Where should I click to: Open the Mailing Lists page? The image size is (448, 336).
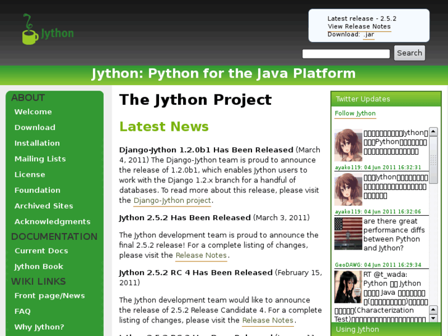(x=40, y=159)
